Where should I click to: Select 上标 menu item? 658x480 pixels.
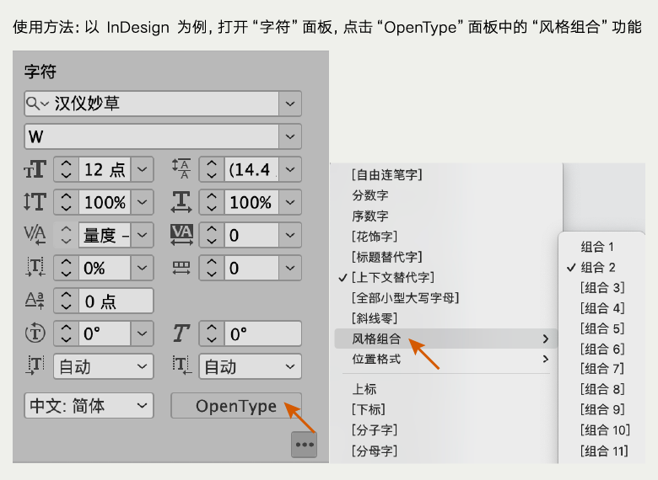pos(364,389)
